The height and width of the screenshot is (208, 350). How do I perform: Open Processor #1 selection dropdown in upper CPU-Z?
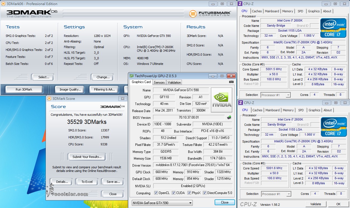(276, 95)
